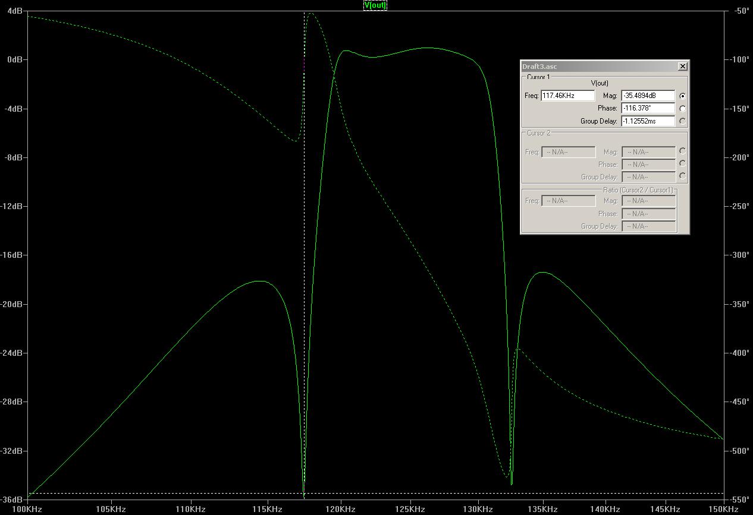Click the Cursor 1 Group Delay value field
This screenshot has height=515, width=753.
648,121
